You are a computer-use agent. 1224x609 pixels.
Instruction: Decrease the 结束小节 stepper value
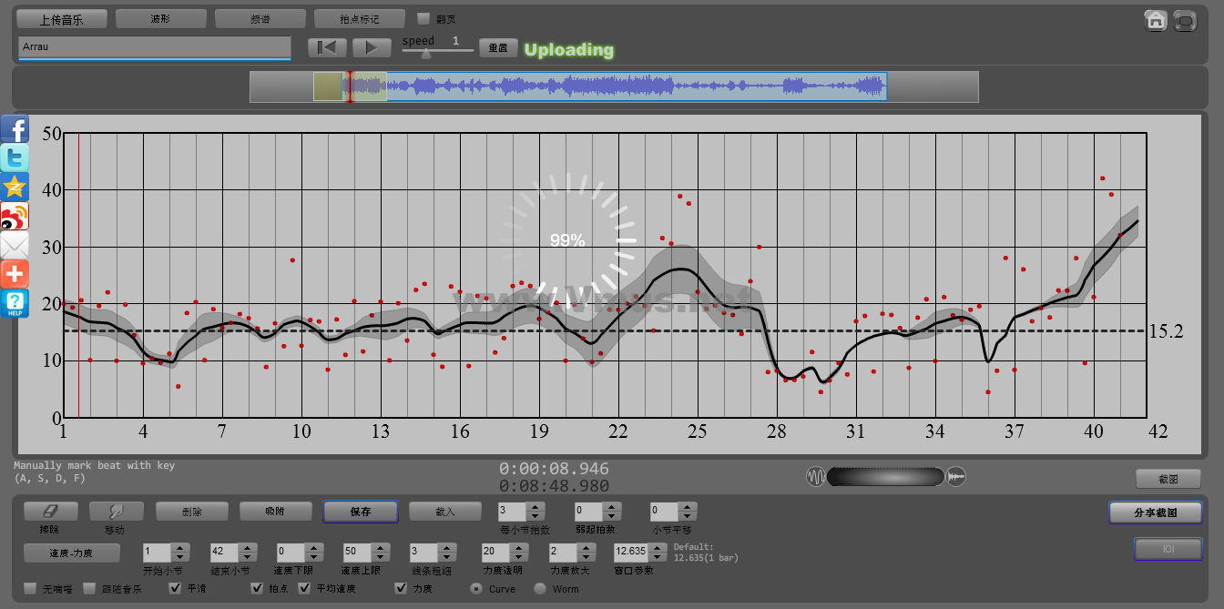(x=246, y=556)
